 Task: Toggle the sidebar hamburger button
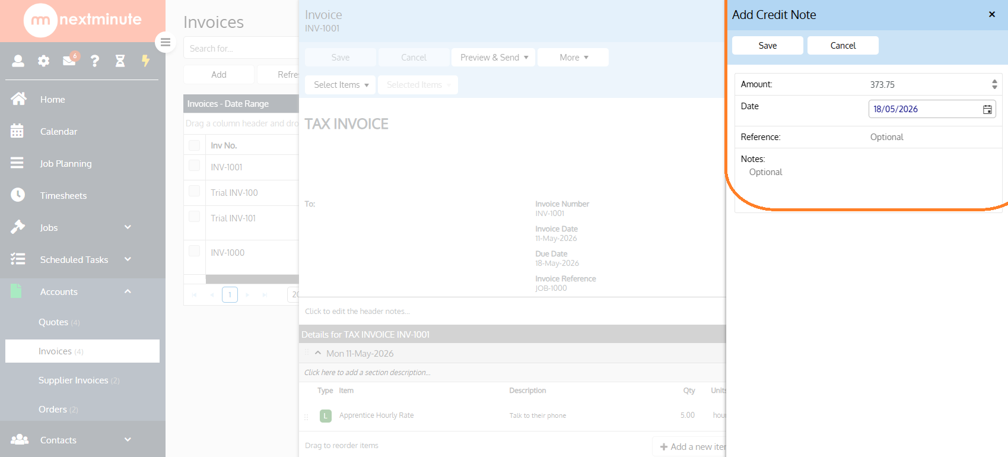(166, 42)
